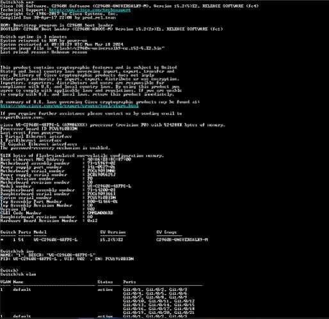Viewport: 329px width, 319px height.
Task: Click the 'Model number' WS-C2960X-48FPS-L row
Action: [x=66, y=186]
